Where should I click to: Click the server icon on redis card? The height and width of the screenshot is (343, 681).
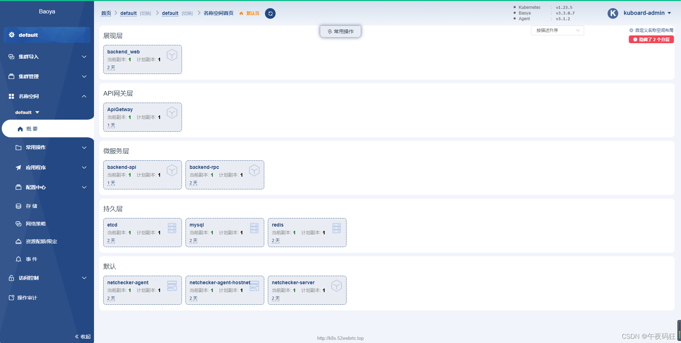point(337,228)
